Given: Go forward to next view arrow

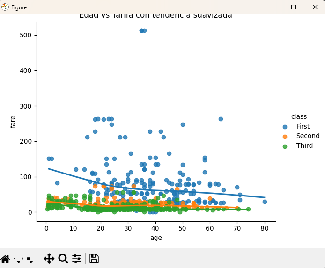Looking at the screenshot, I should click(x=31, y=259).
